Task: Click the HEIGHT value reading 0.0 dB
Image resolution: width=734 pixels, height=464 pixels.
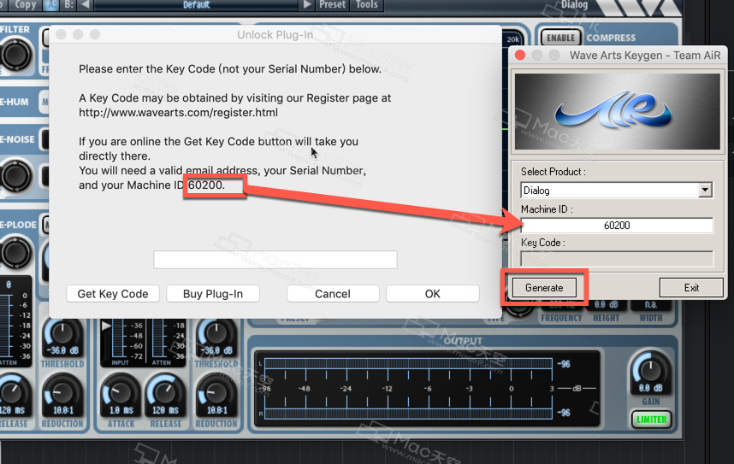Action: (607, 304)
